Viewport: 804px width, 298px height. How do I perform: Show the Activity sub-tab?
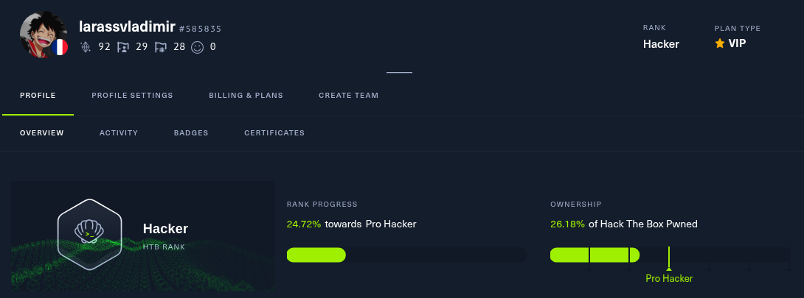(x=119, y=133)
